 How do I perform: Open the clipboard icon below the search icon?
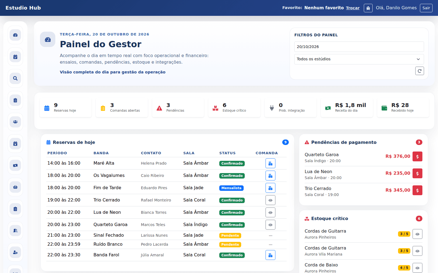pyautogui.click(x=15, y=100)
